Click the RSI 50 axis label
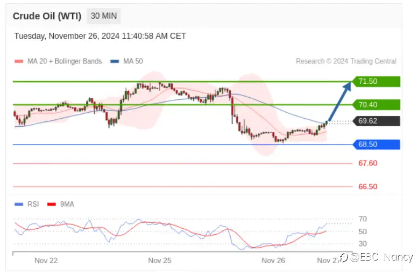Image resolution: width=418 pixels, height=275 pixels. point(363,231)
